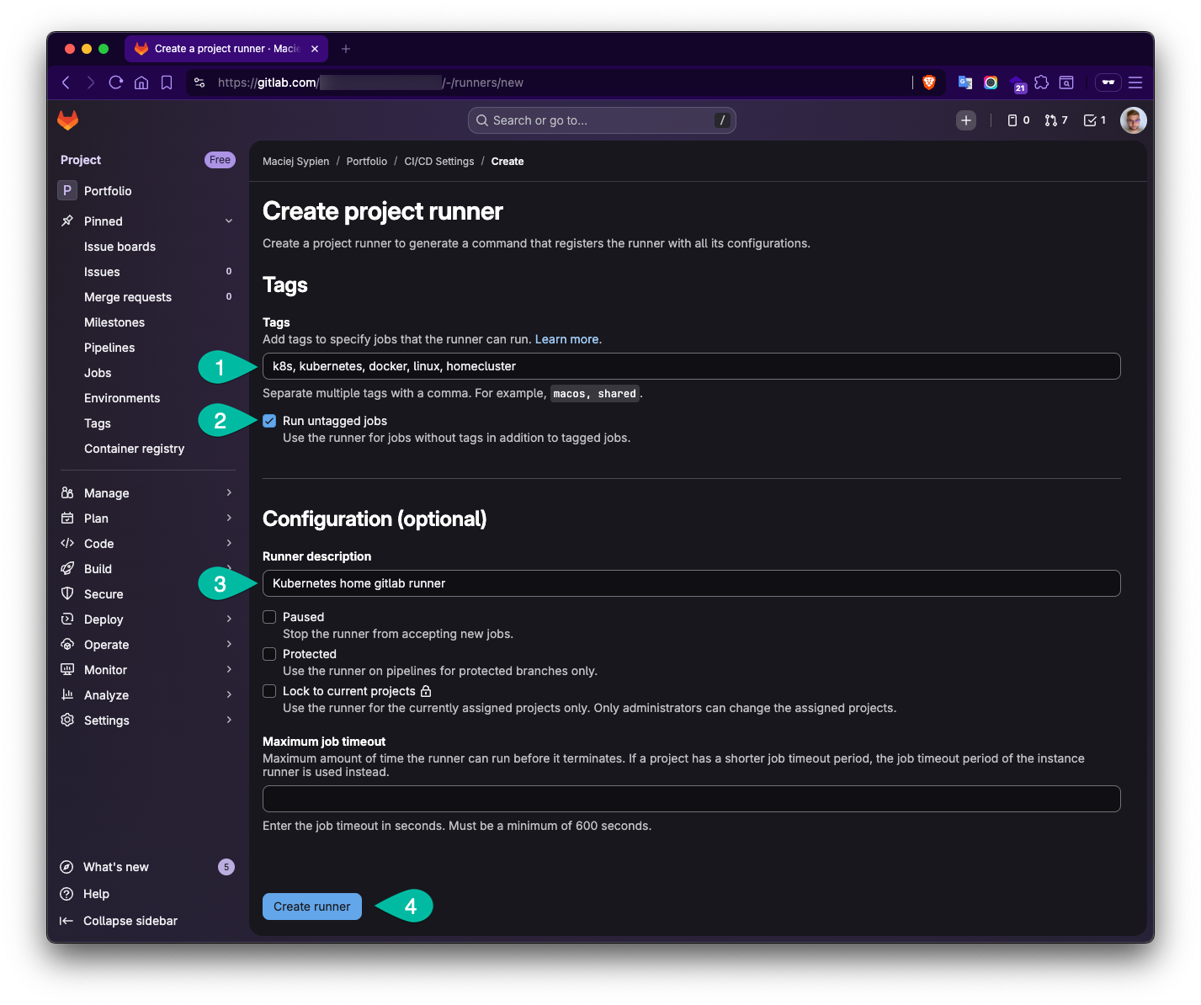Expand the Pinned section in the sidebar
Image resolution: width=1201 pixels, height=1005 pixels.
(103, 221)
